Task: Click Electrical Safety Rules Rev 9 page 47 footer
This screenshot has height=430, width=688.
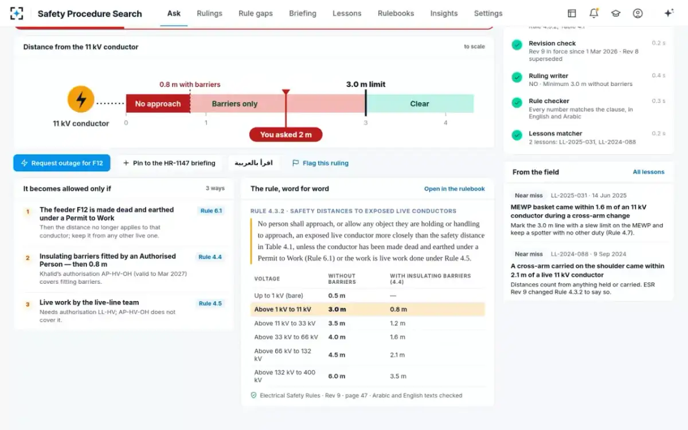Action: [361, 395]
